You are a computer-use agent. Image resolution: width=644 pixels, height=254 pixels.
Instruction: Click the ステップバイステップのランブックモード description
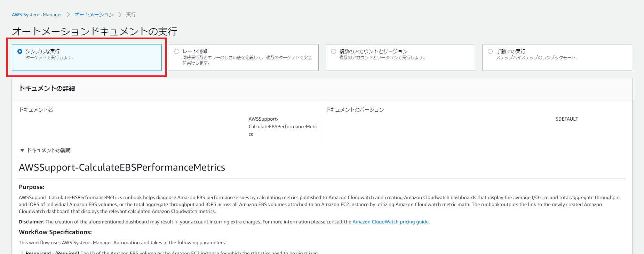point(537,58)
